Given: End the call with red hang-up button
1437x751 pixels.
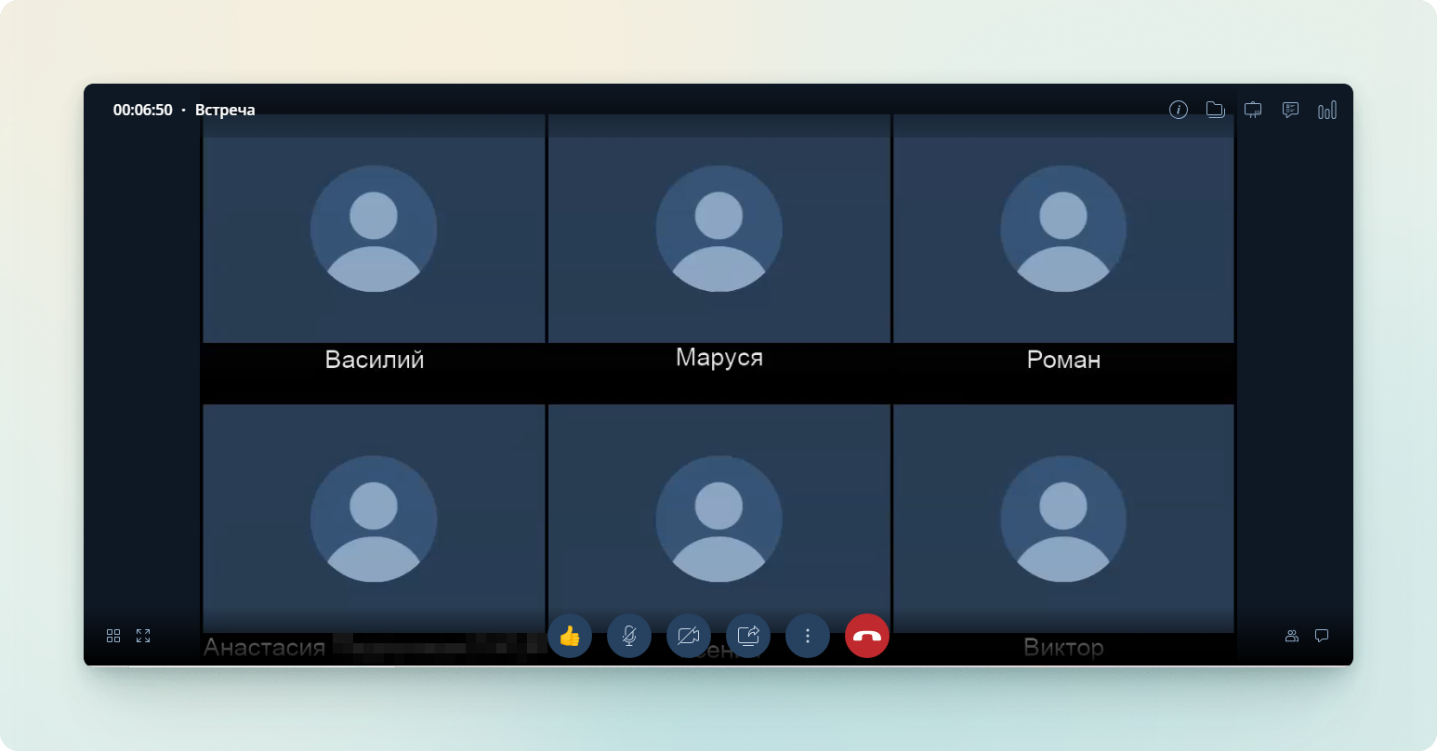Looking at the screenshot, I should coord(867,636).
